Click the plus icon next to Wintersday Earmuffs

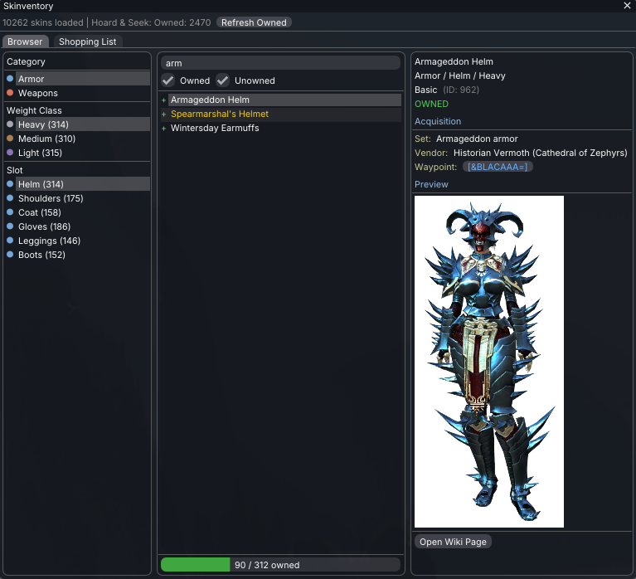[x=164, y=129]
